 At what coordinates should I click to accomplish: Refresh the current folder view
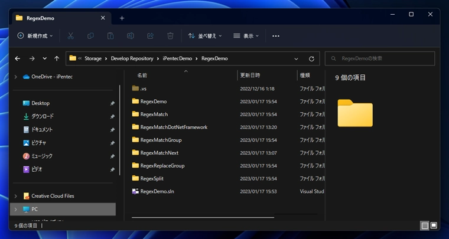coord(311,58)
